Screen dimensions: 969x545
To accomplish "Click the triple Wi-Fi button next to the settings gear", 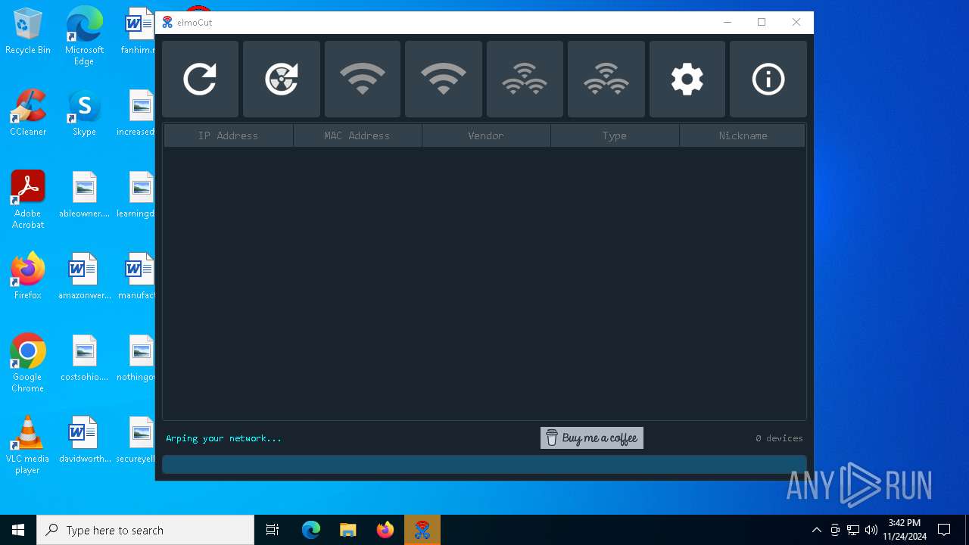I will (x=606, y=79).
